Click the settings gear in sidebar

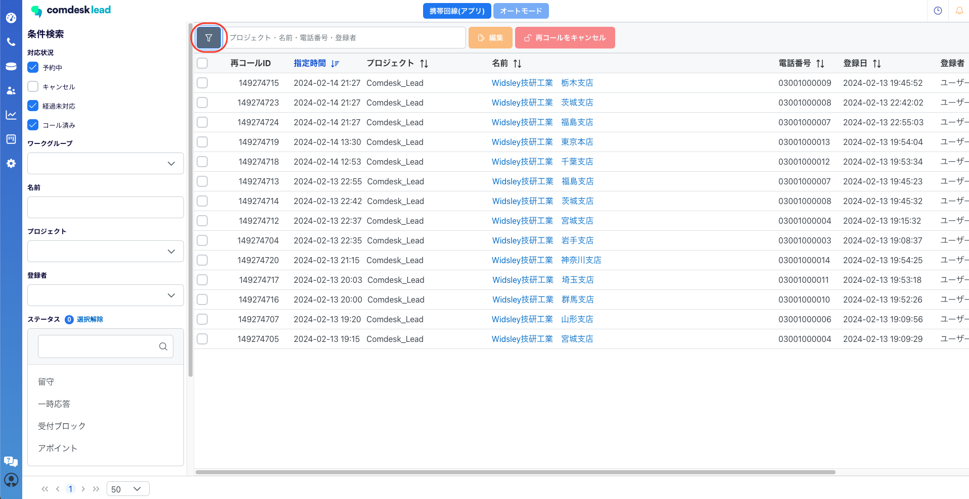[11, 164]
